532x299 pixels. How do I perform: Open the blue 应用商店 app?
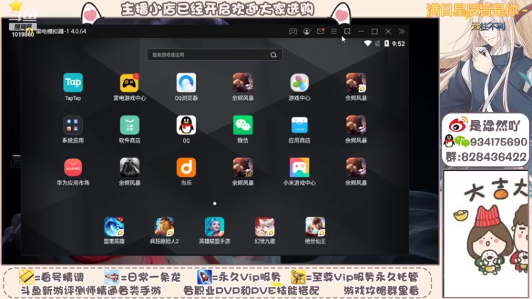coord(299,125)
